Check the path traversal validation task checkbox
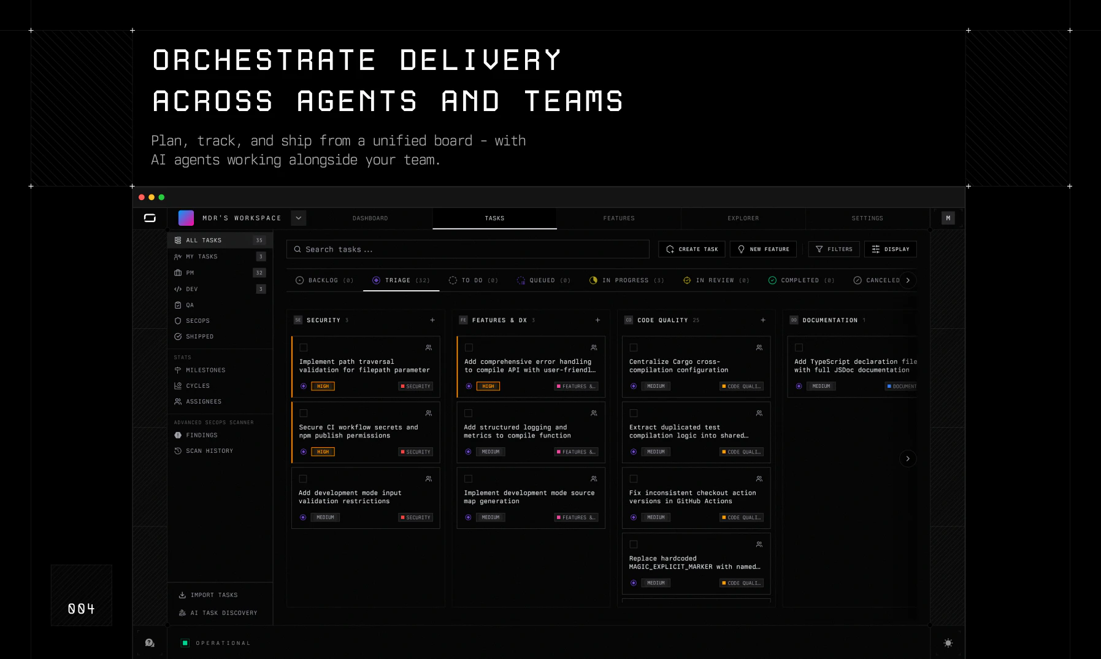Screen dimensions: 1101x659 point(303,347)
